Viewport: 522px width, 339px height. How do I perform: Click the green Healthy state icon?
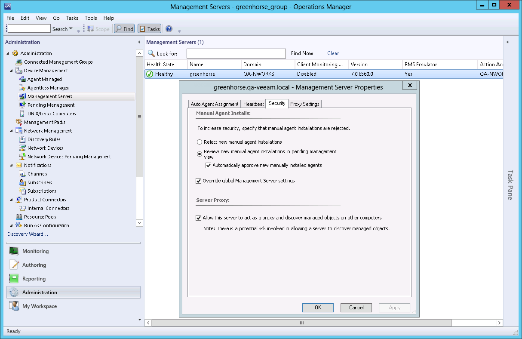(150, 74)
